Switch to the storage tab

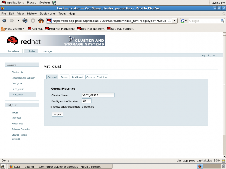[x=47, y=51]
